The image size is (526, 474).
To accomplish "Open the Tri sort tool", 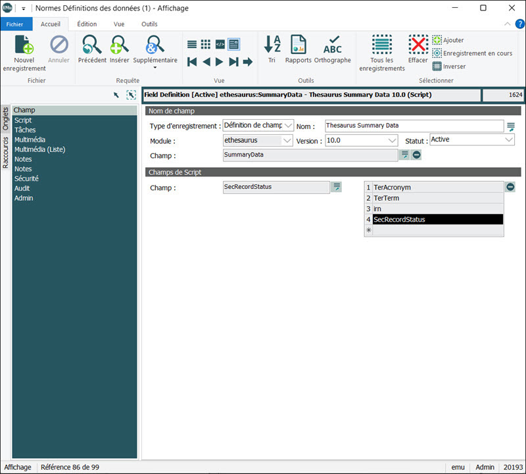I will click(x=272, y=49).
